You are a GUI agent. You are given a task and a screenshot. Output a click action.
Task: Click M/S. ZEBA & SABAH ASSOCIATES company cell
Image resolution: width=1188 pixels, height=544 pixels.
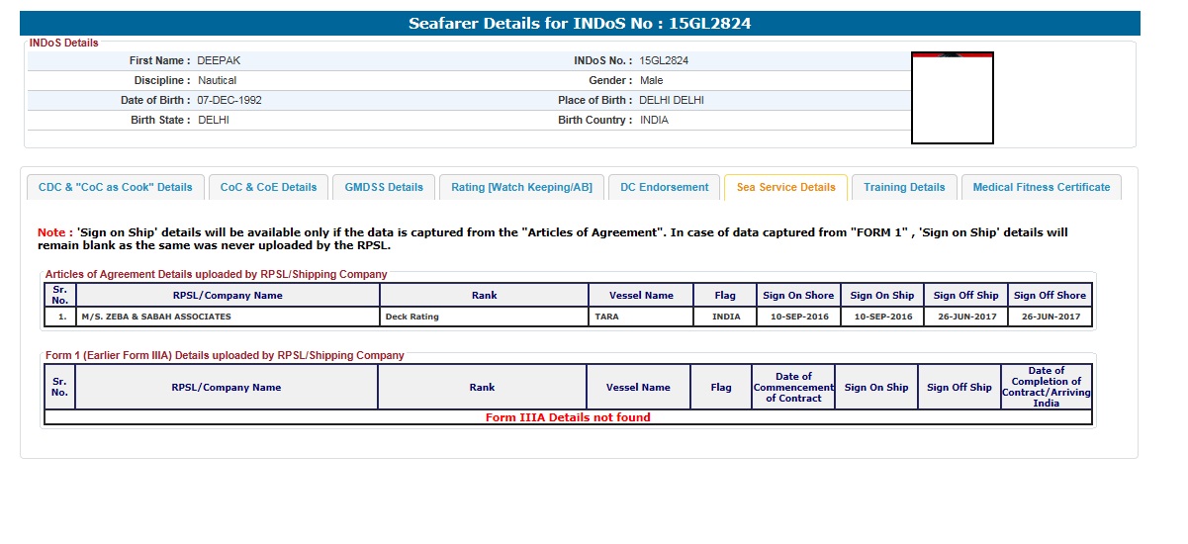[228, 317]
